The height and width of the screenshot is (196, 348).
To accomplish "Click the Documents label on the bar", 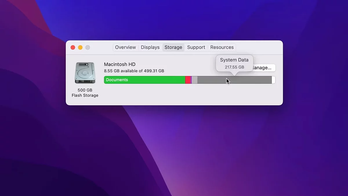I will 117,80.
